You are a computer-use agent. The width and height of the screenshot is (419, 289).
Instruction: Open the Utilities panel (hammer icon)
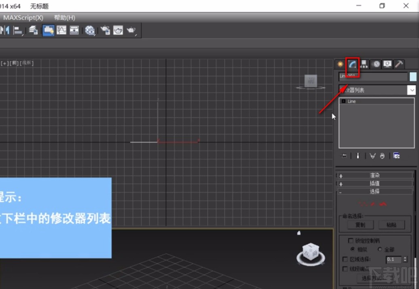398,64
